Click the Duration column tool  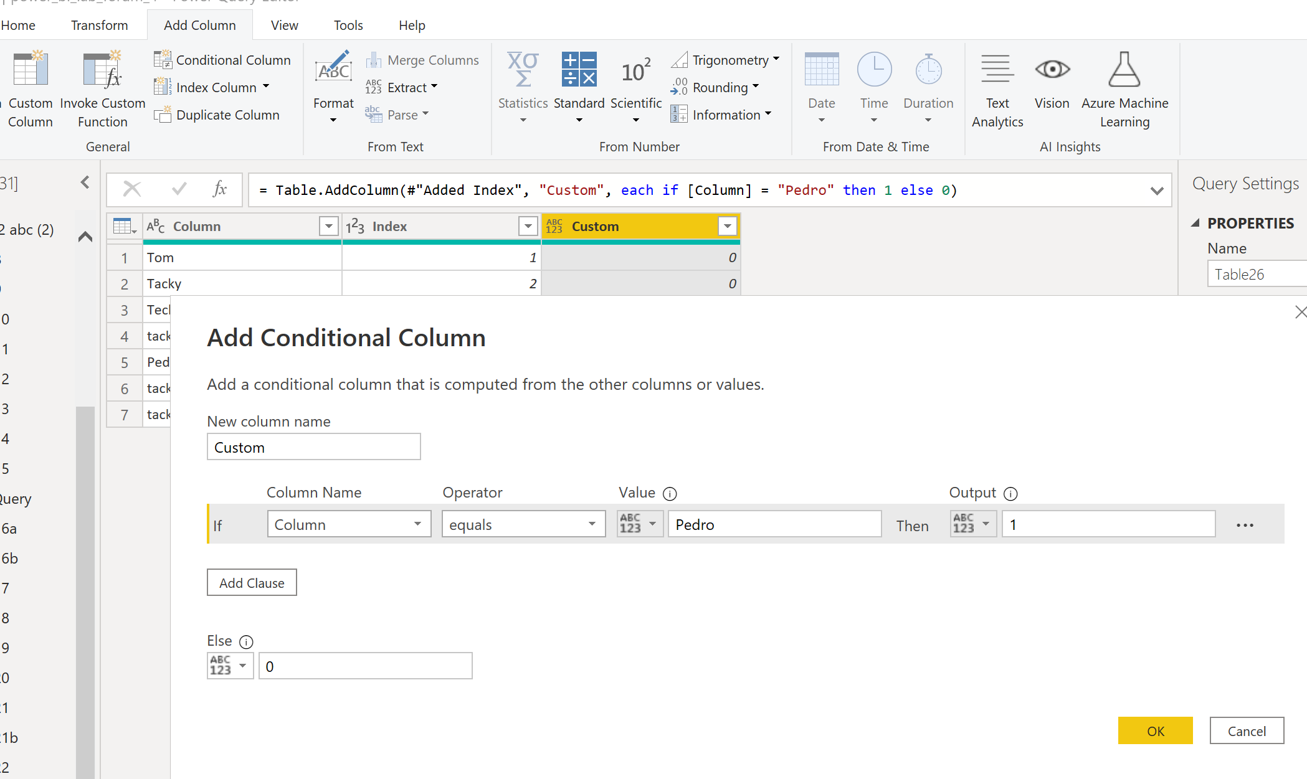pyautogui.click(x=928, y=87)
